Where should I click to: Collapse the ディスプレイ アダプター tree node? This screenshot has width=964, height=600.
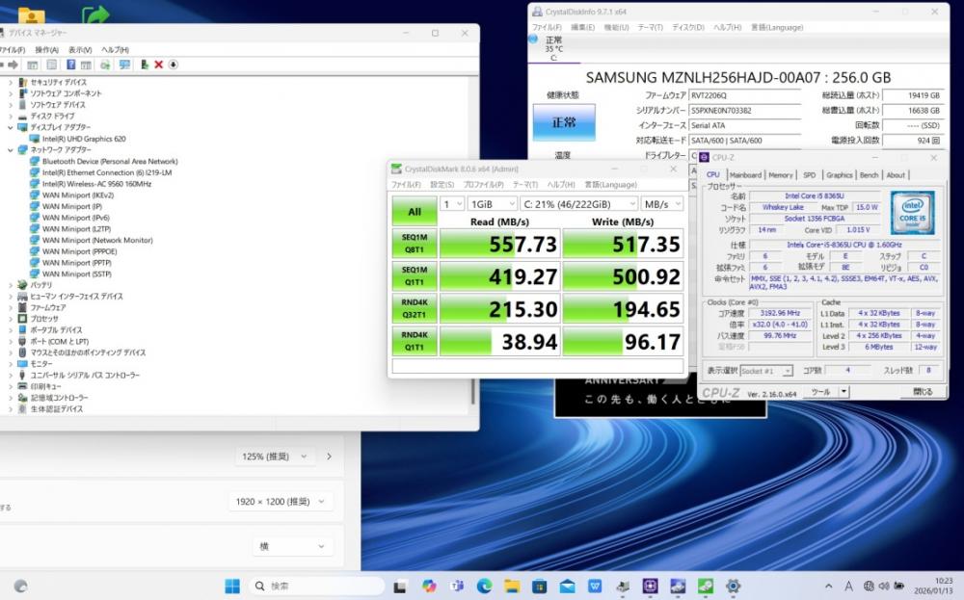11,127
